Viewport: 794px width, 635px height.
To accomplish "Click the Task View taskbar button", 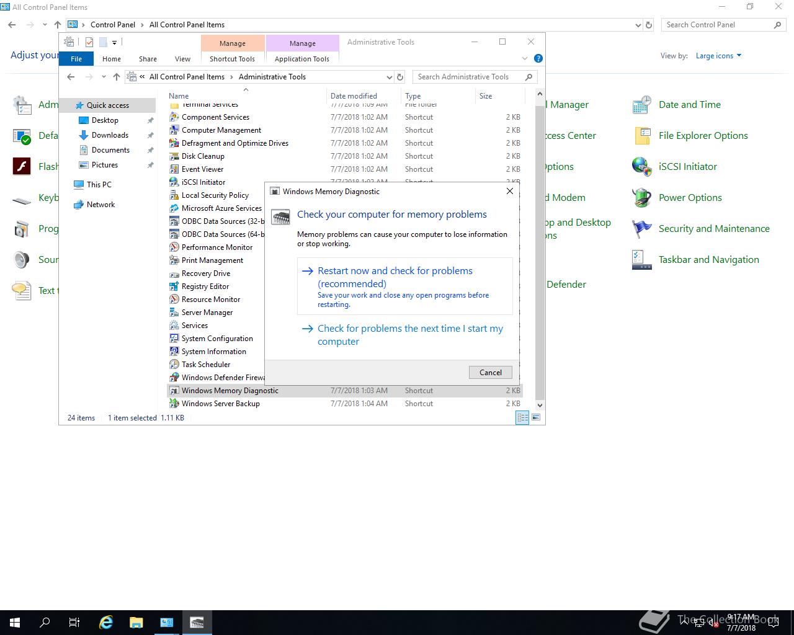I will pos(74,623).
